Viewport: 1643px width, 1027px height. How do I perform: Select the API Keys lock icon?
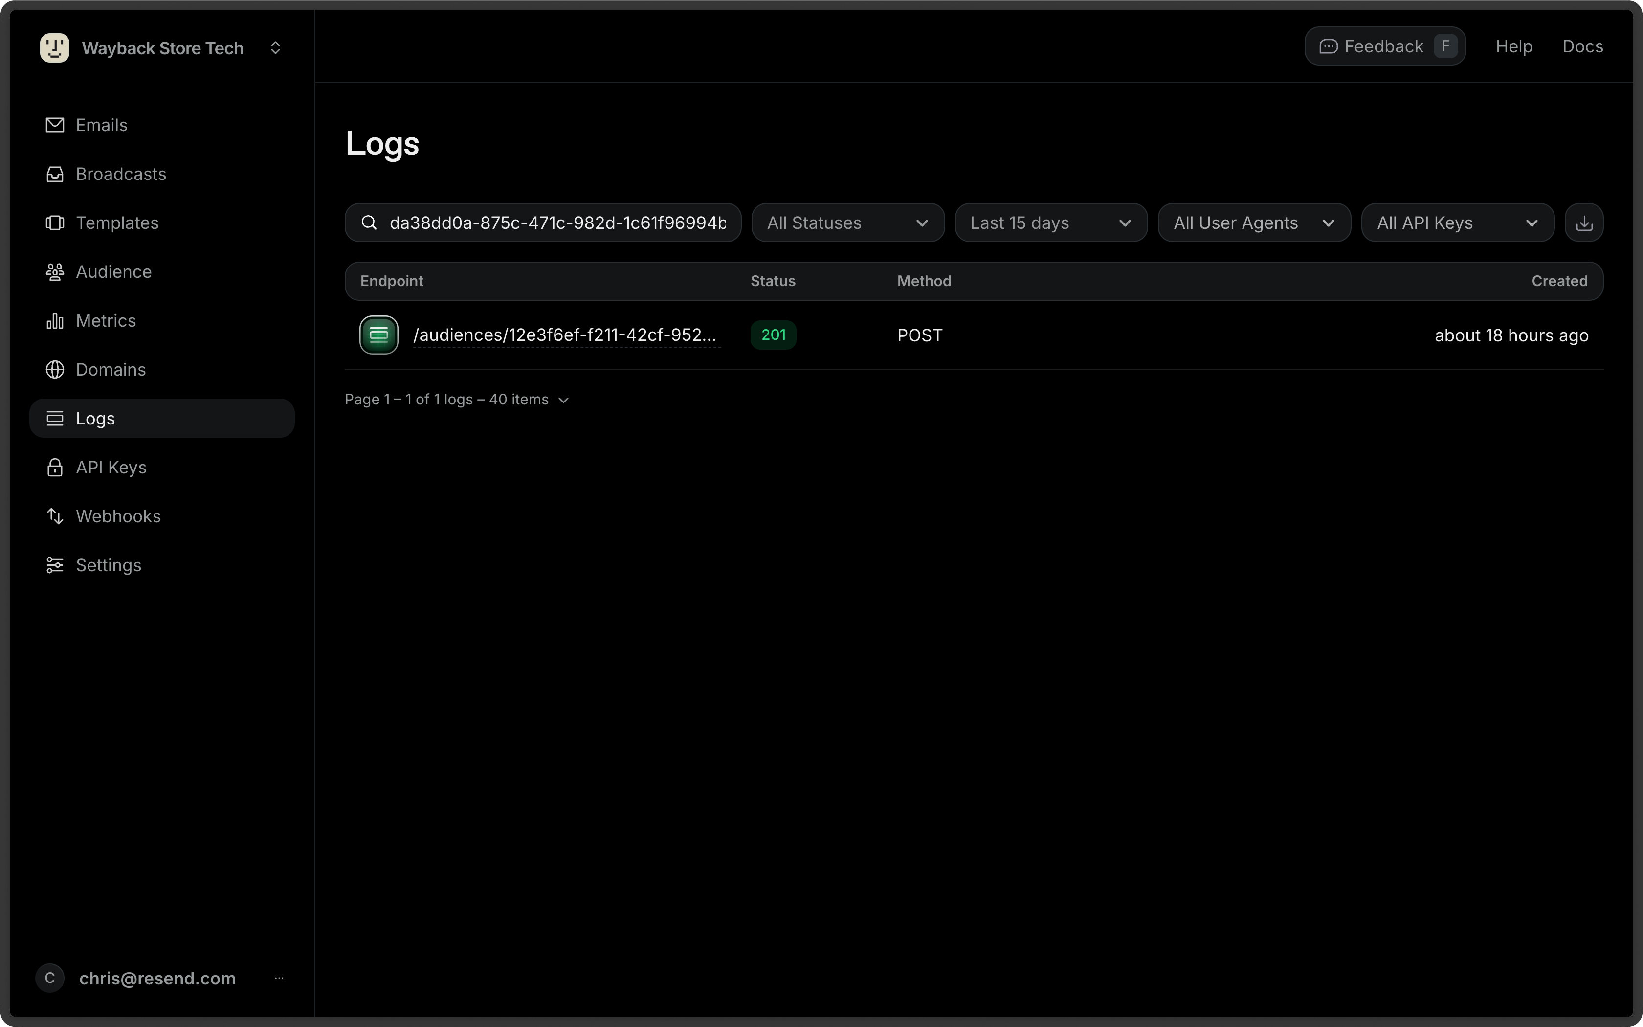click(54, 467)
